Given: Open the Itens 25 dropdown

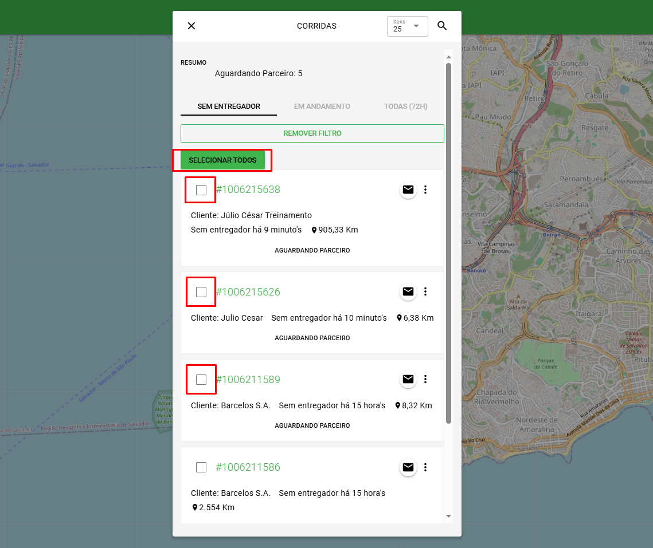Looking at the screenshot, I should click(x=407, y=26).
